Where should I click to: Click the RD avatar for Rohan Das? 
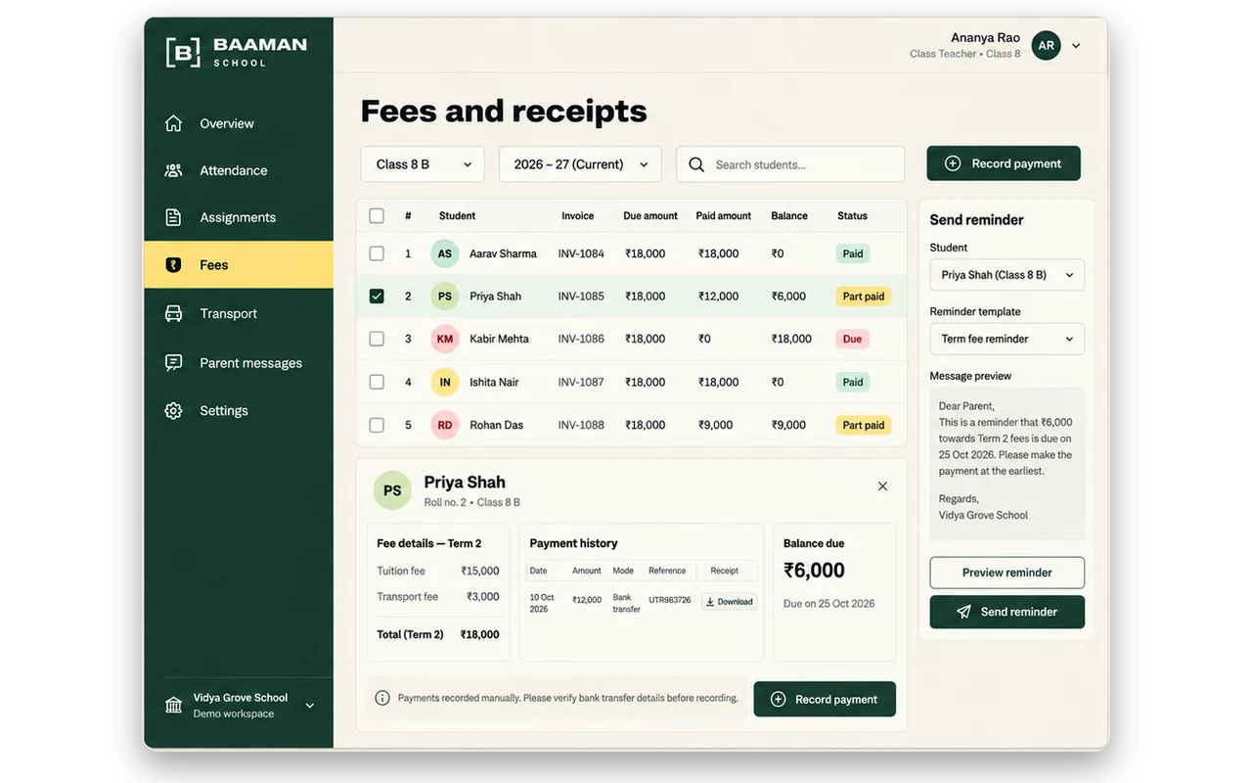(445, 425)
